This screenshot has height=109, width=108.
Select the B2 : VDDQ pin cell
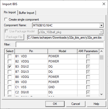click(x=31, y=61)
